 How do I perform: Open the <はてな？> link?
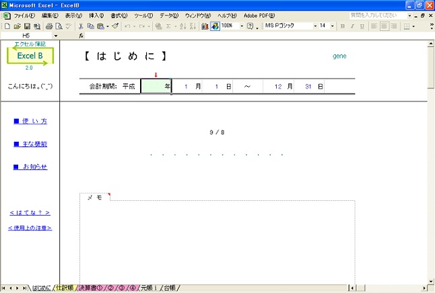click(30, 212)
